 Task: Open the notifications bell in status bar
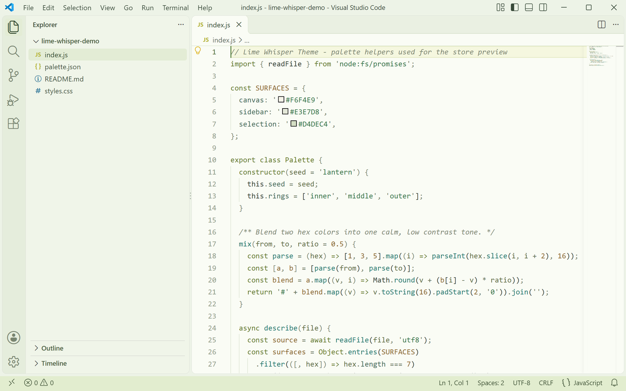614,383
